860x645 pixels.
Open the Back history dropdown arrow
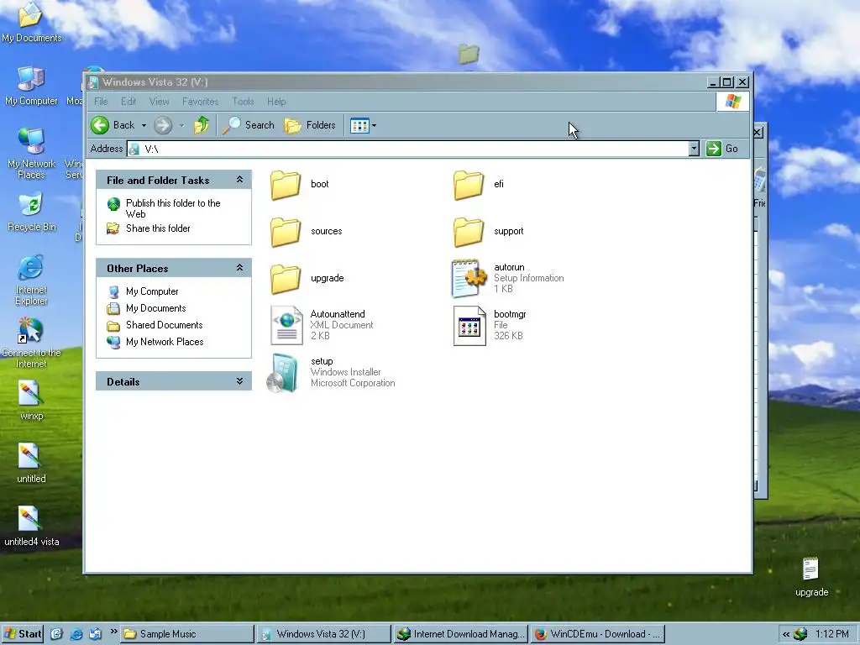pos(144,126)
